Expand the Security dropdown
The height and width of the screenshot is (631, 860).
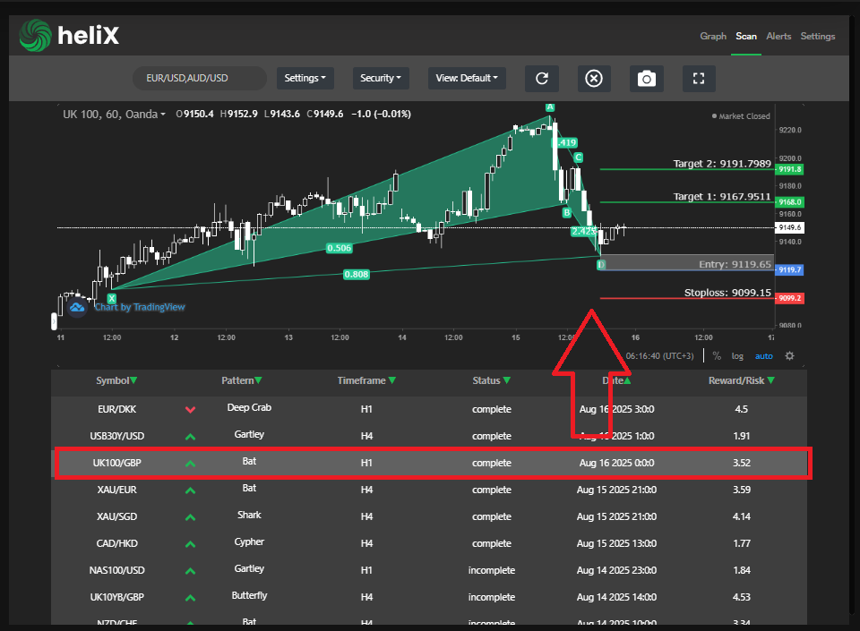pos(381,78)
